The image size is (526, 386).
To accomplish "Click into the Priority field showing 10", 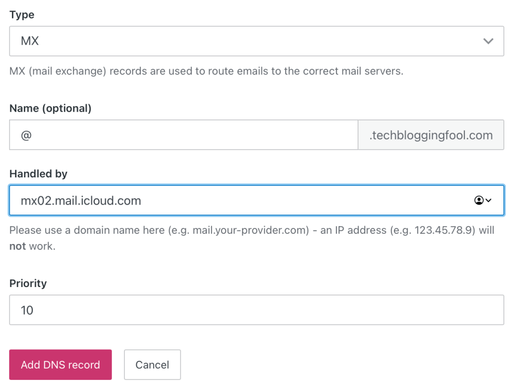I will tap(256, 310).
